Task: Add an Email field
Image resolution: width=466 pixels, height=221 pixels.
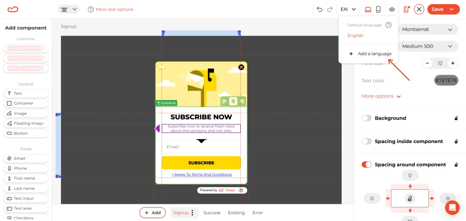Action: 26,158
